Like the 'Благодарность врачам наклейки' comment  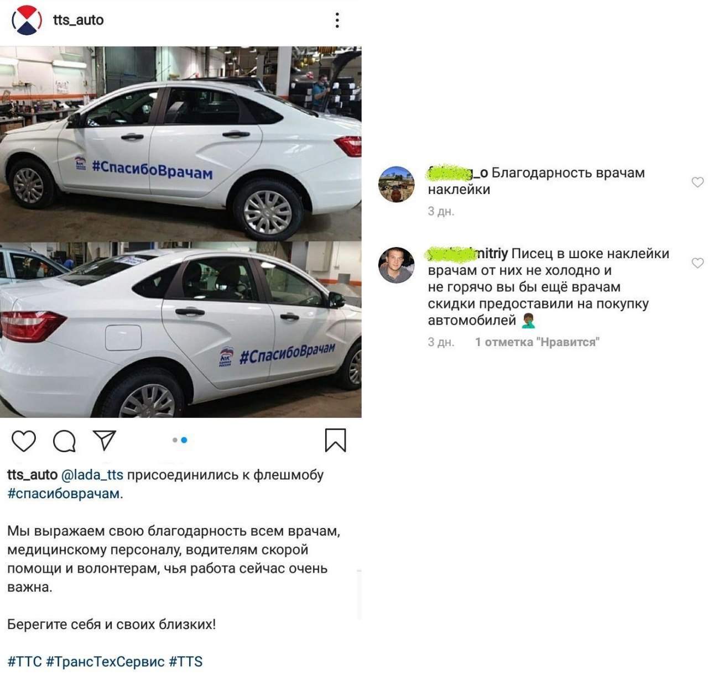697,182
